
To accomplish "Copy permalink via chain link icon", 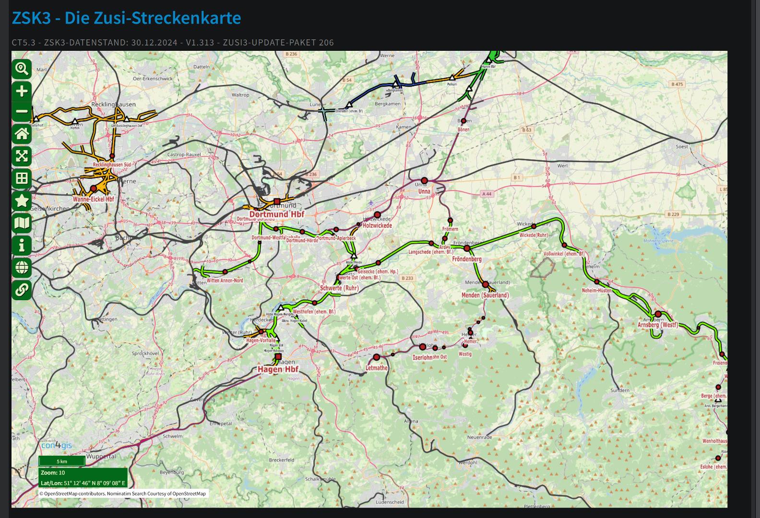I will pyautogui.click(x=22, y=290).
